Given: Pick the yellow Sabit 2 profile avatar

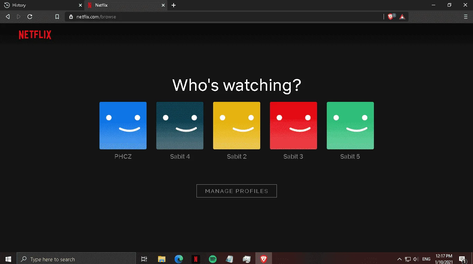Looking at the screenshot, I should tap(237, 125).
